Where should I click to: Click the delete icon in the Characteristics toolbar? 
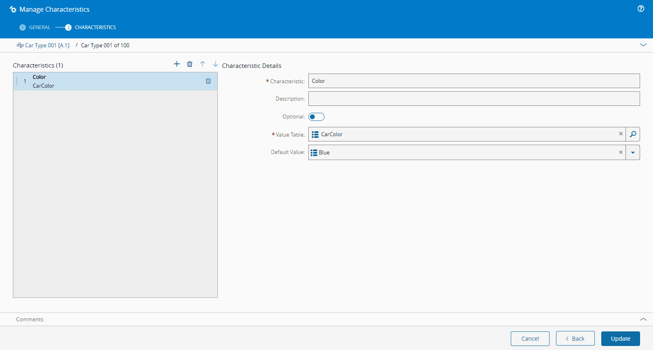click(x=190, y=64)
